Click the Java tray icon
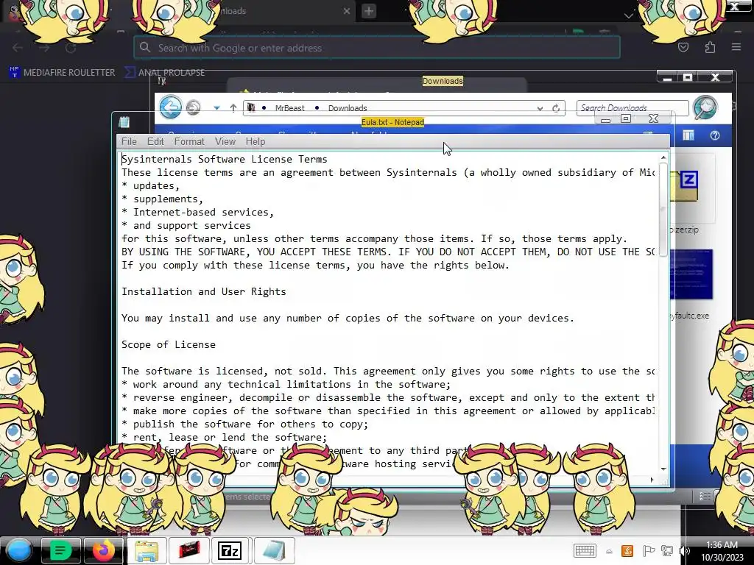 pyautogui.click(x=627, y=550)
